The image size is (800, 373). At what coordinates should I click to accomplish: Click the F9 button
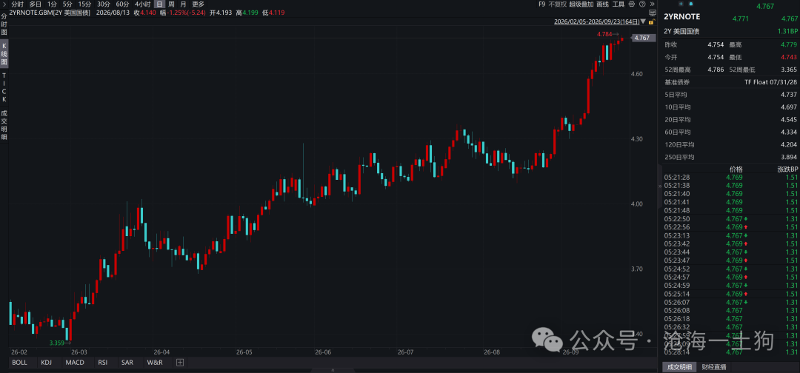coord(541,4)
